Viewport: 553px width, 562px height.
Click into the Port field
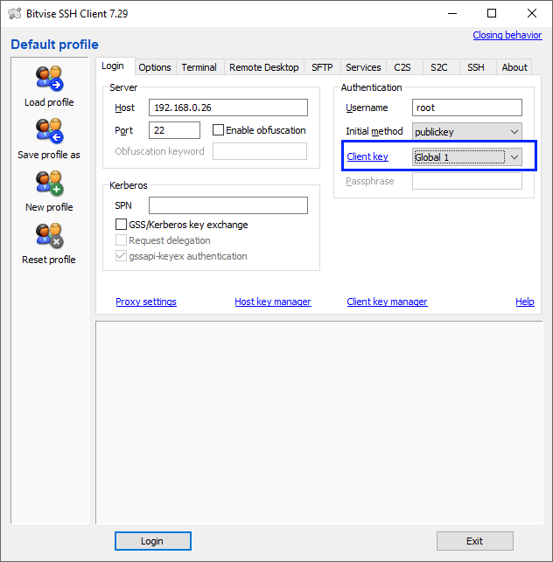(x=174, y=130)
